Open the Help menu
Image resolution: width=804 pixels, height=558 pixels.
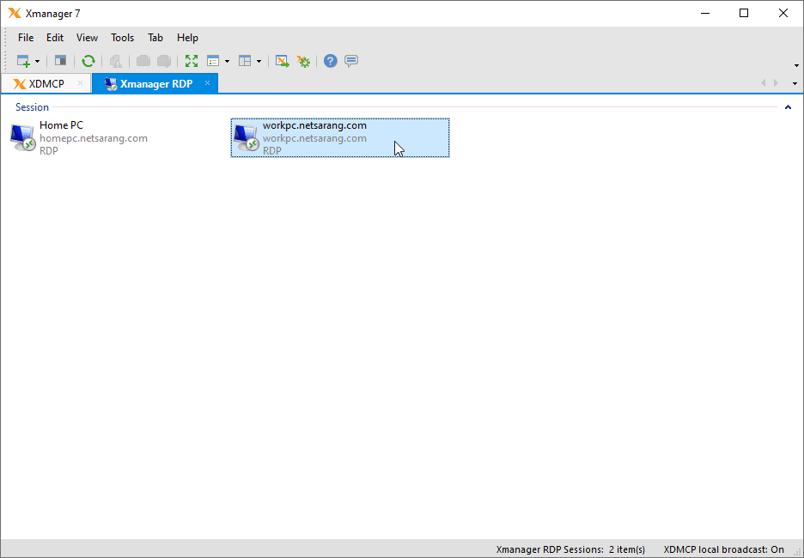pos(187,38)
